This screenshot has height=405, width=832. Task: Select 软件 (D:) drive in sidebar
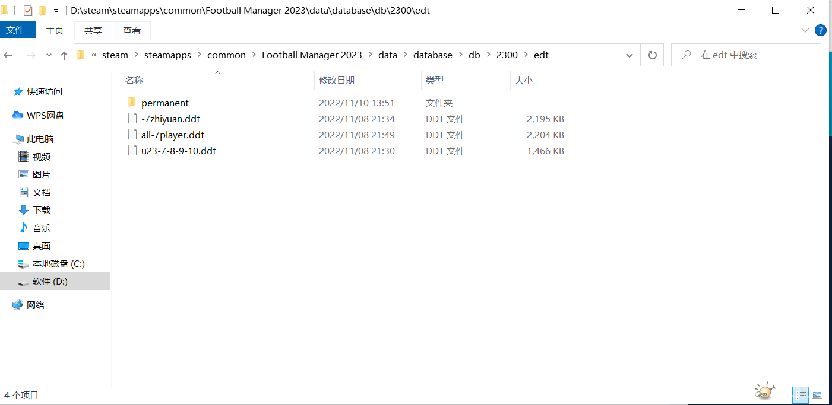55,281
